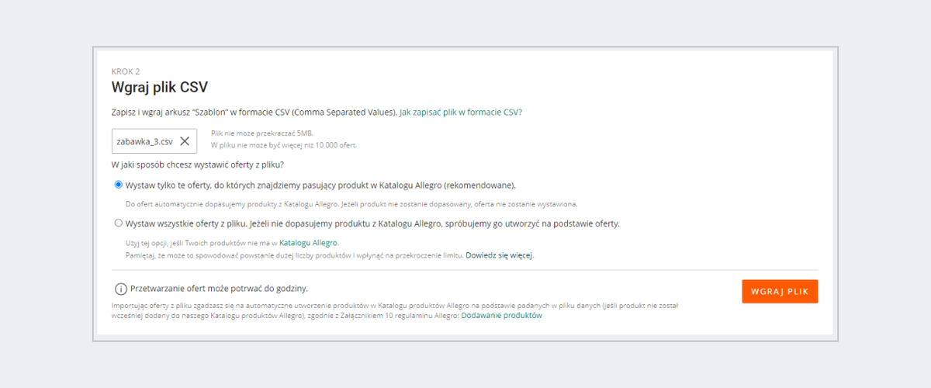Click the 'Przetwarzanie ofert może potrwać do godziny' text

(x=220, y=288)
